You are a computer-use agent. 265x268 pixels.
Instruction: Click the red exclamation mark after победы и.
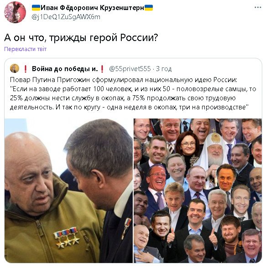click(x=102, y=69)
